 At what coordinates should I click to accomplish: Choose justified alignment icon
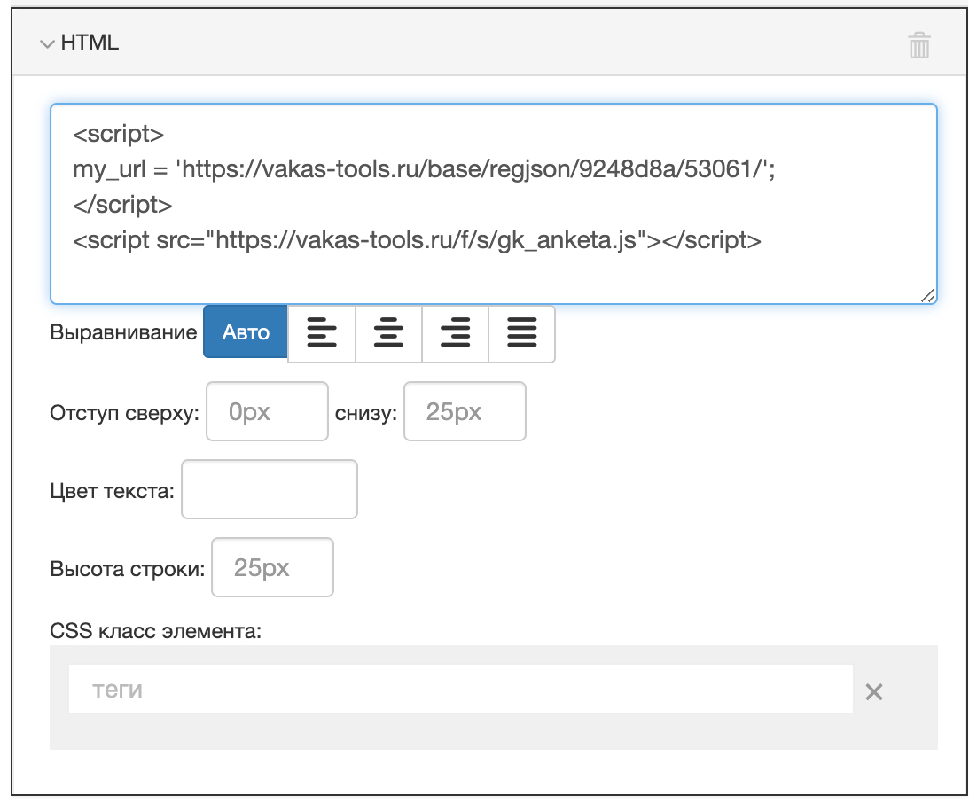(x=521, y=334)
